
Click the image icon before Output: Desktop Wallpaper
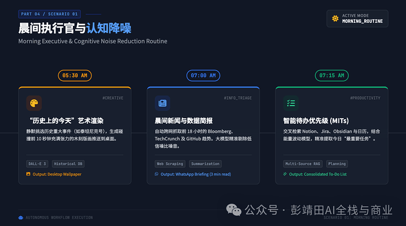click(x=28, y=174)
